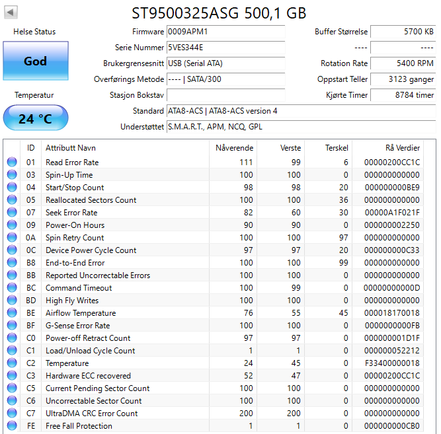
Task: Click the Nåverende column header
Action: [234, 147]
